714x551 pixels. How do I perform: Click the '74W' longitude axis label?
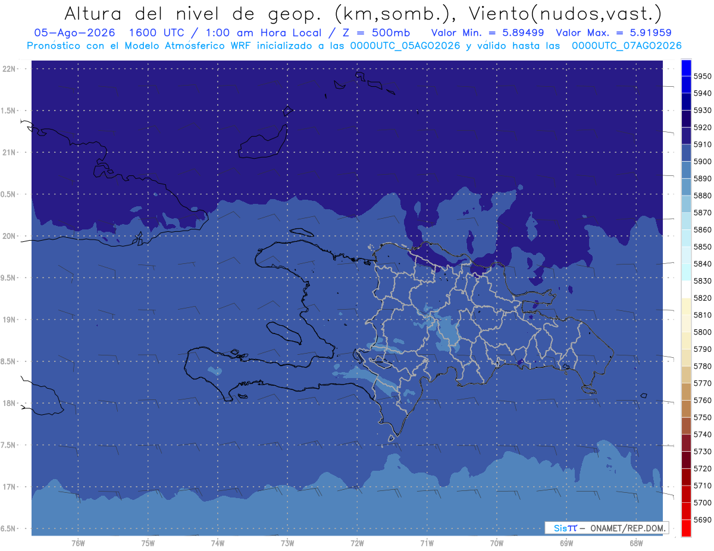(x=218, y=543)
